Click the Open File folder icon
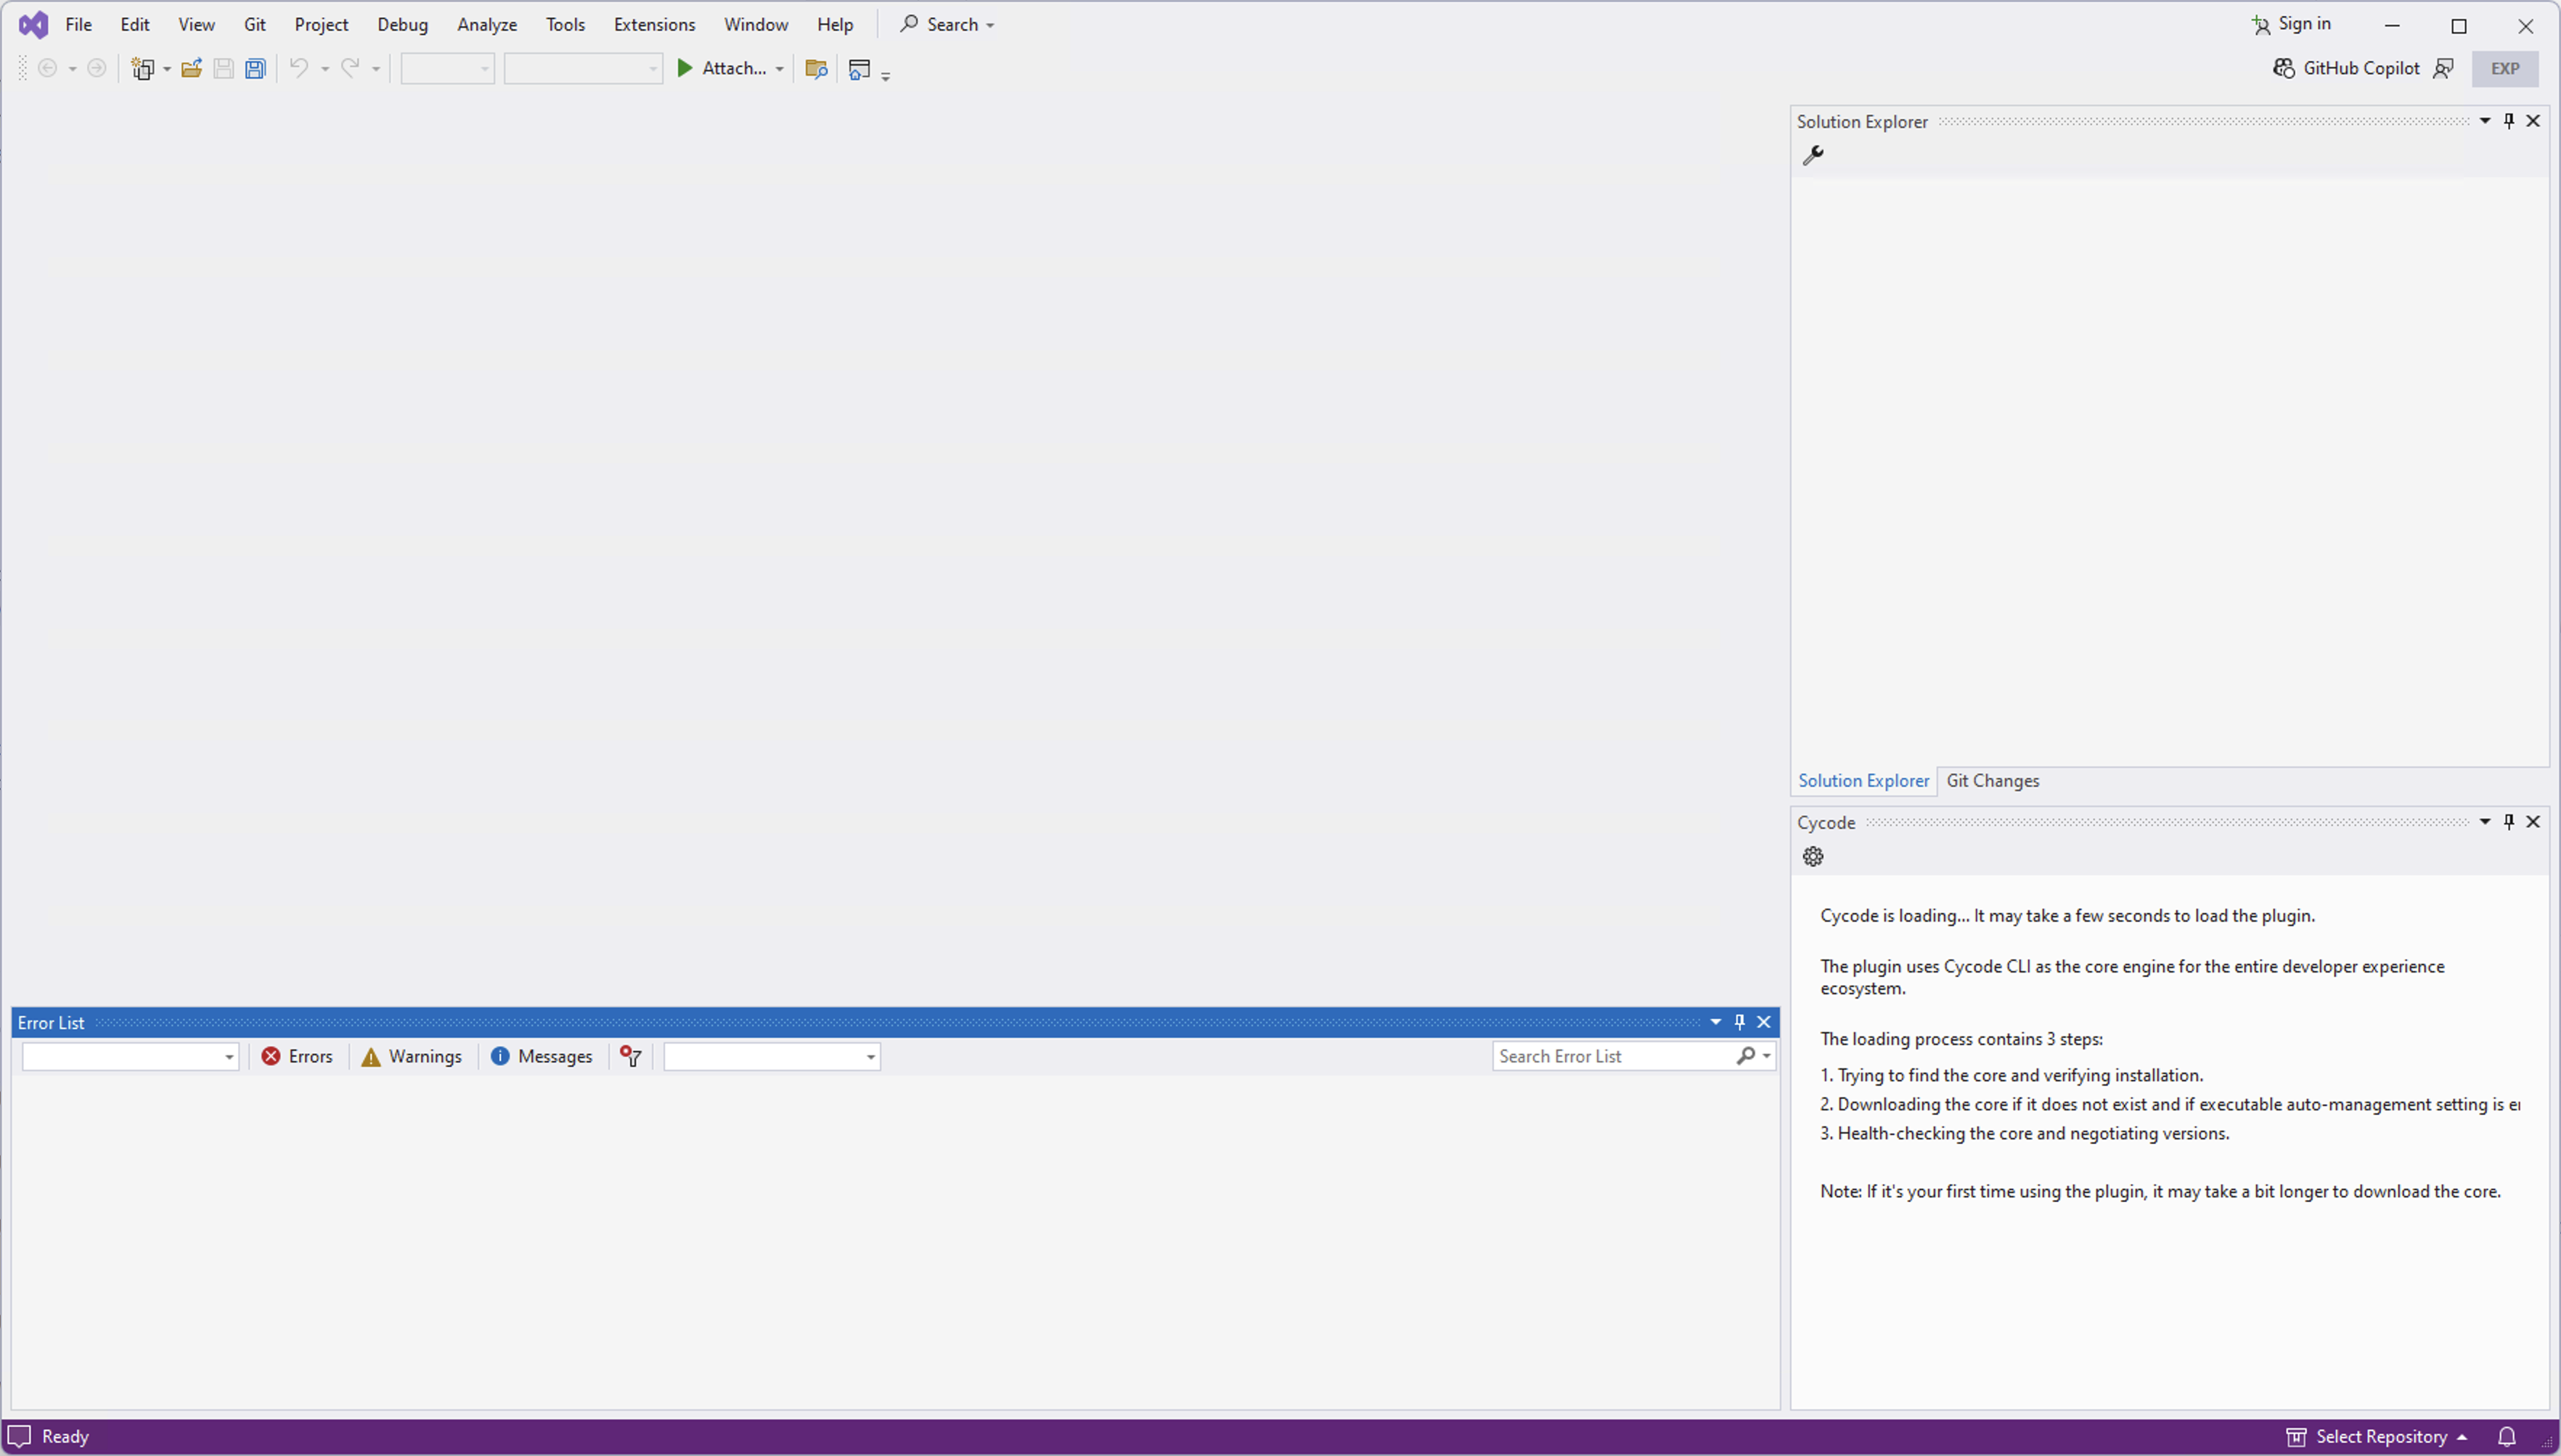This screenshot has height=1456, width=2561. (192, 69)
